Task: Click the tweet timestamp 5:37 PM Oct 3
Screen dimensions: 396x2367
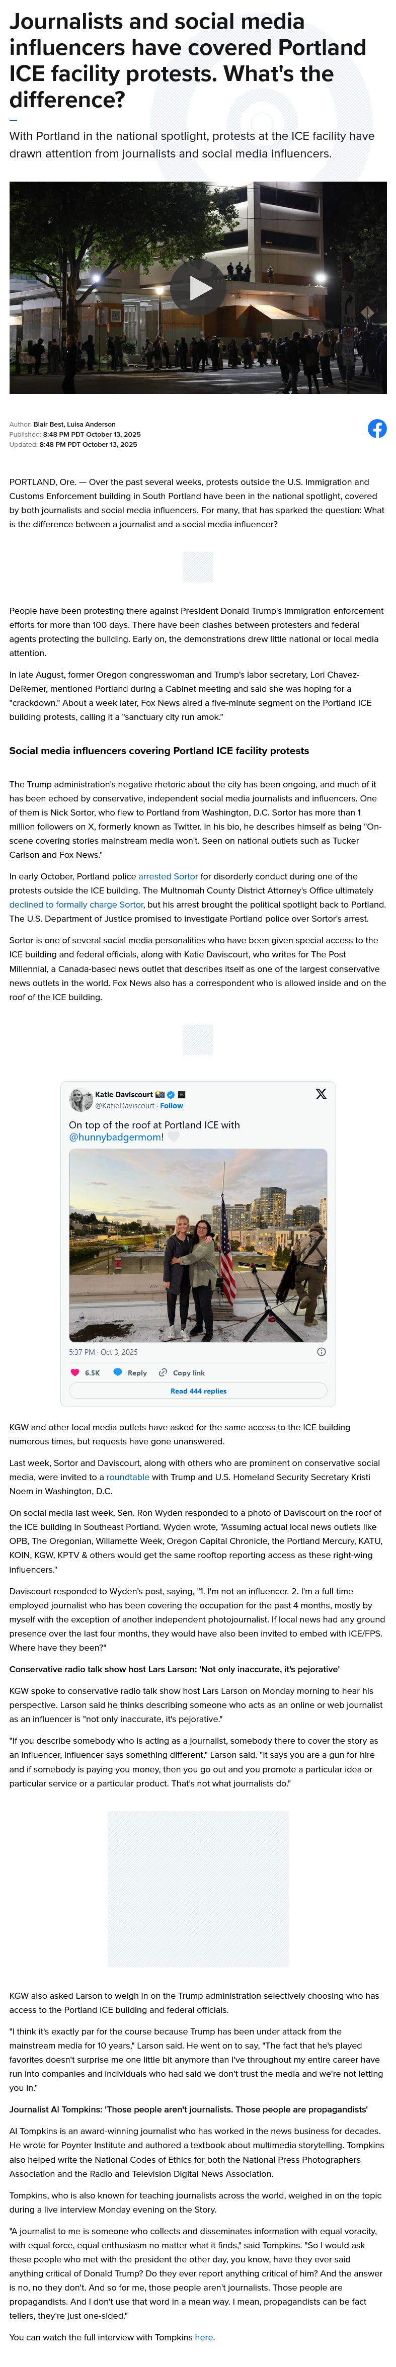Action: (x=103, y=1352)
